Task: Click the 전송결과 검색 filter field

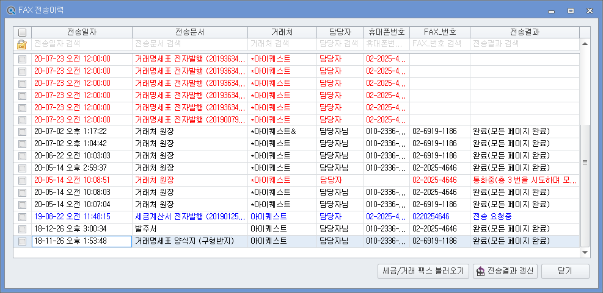Action: click(x=525, y=44)
